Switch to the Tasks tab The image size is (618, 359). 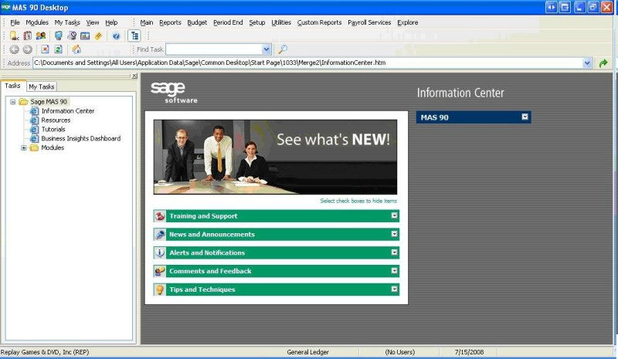pyautogui.click(x=13, y=86)
